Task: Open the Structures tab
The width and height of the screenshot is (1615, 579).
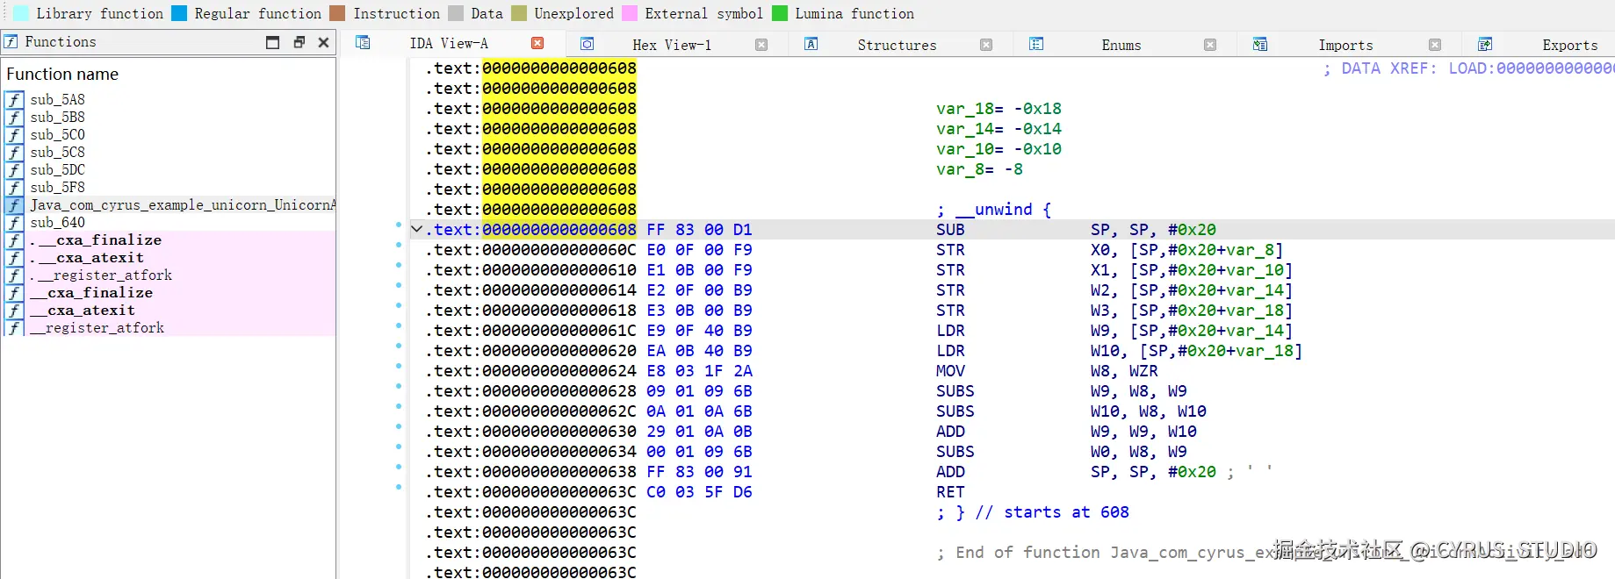Action: (897, 45)
